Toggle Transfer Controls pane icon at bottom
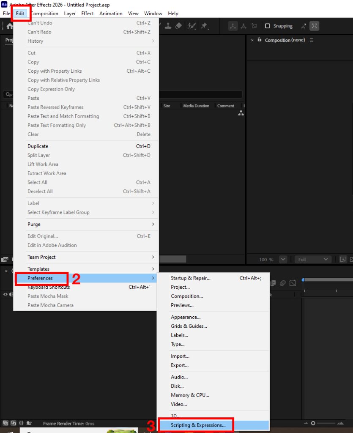 13,423
